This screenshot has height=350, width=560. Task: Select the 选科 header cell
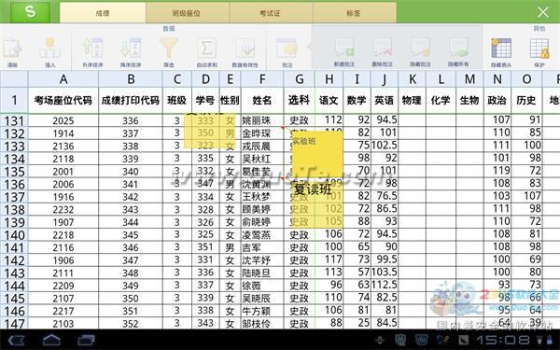[299, 101]
